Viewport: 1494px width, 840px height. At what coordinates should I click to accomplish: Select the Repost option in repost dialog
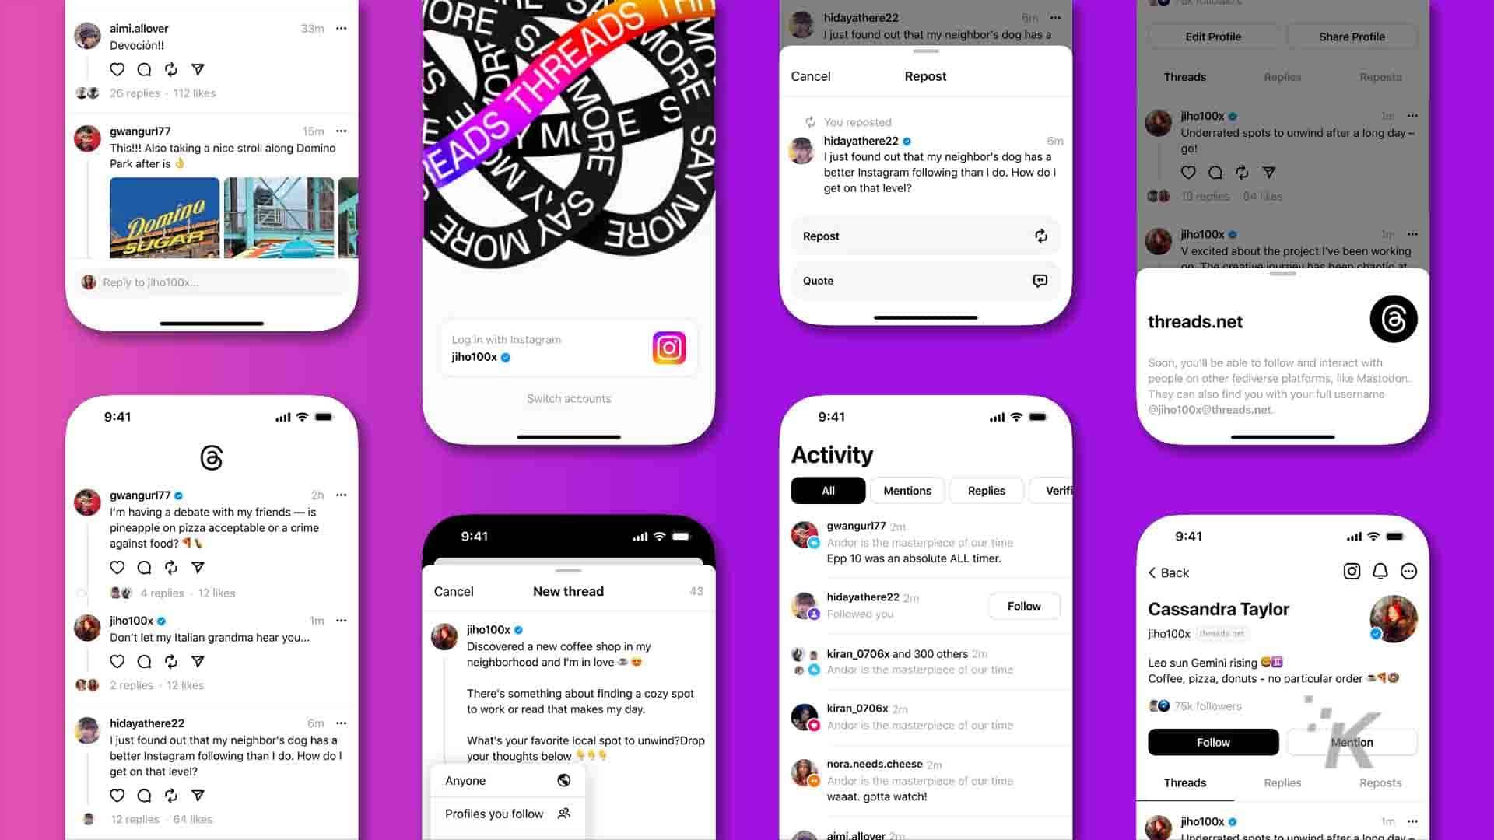point(924,236)
